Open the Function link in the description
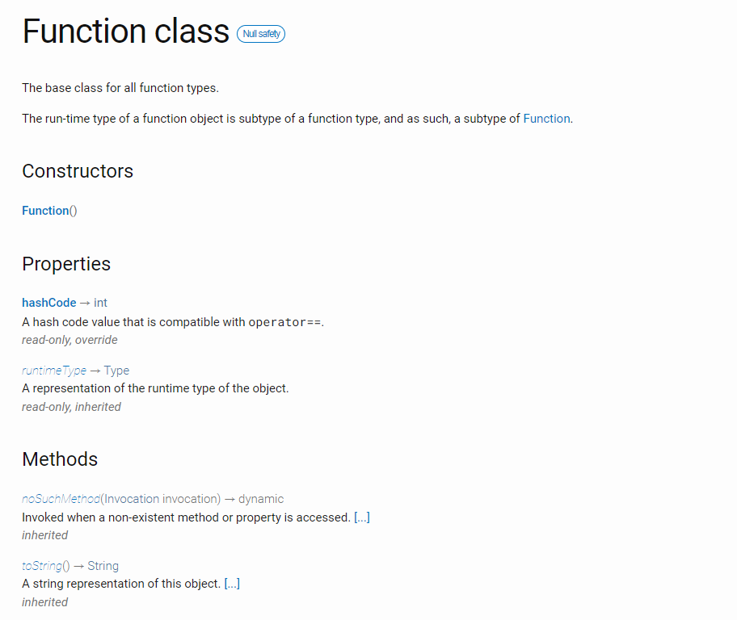The image size is (737, 620). pos(546,119)
